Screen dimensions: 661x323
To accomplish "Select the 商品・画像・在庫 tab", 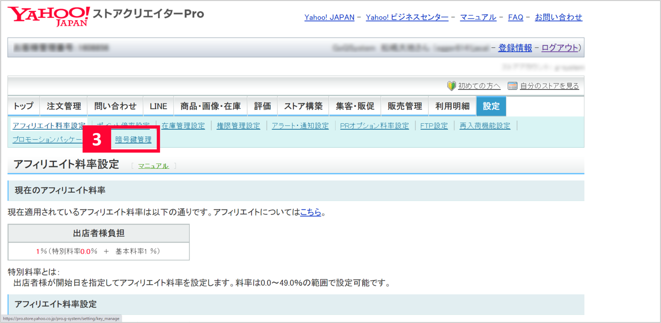I will [x=210, y=106].
